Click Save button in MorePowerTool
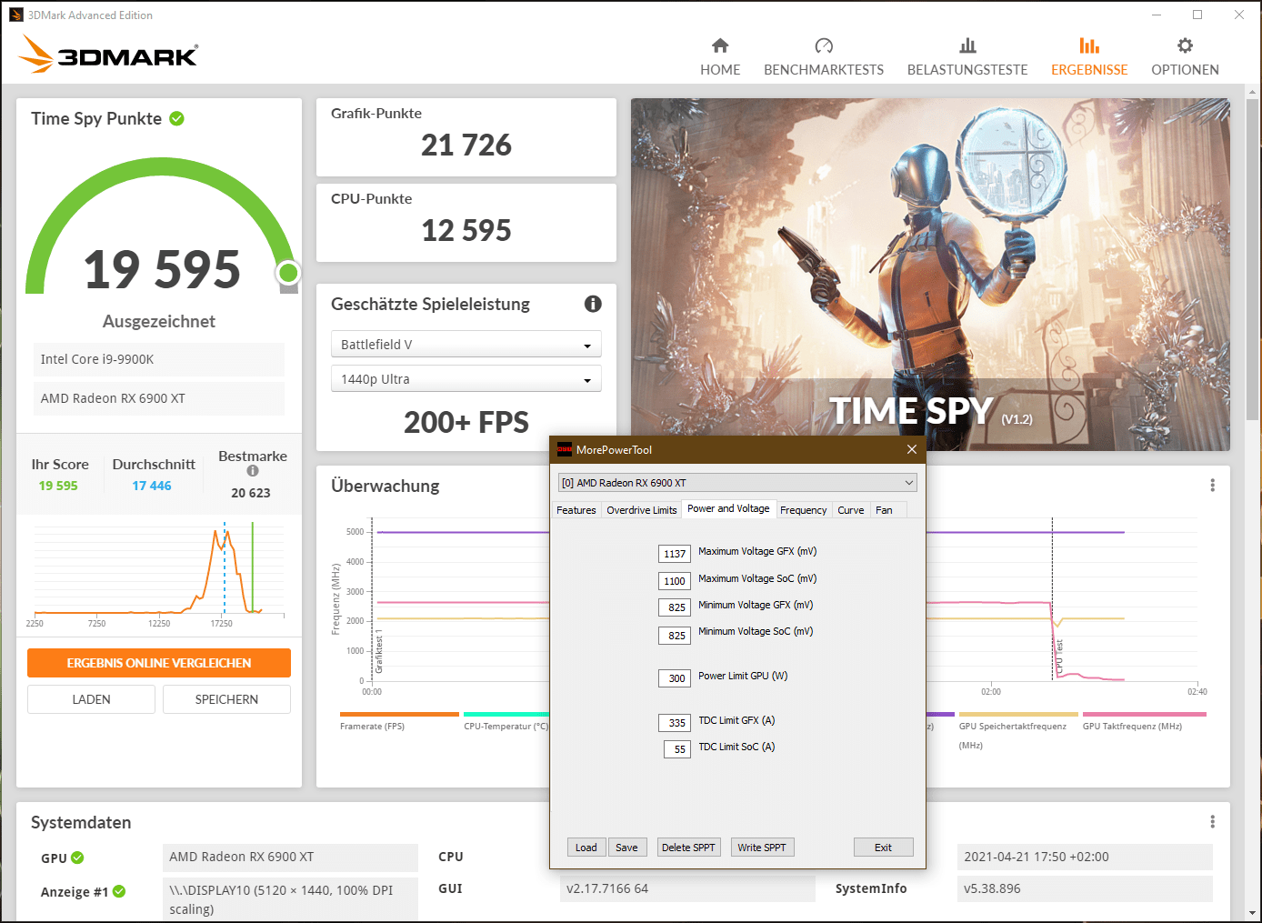The width and height of the screenshot is (1262, 923). (x=626, y=848)
